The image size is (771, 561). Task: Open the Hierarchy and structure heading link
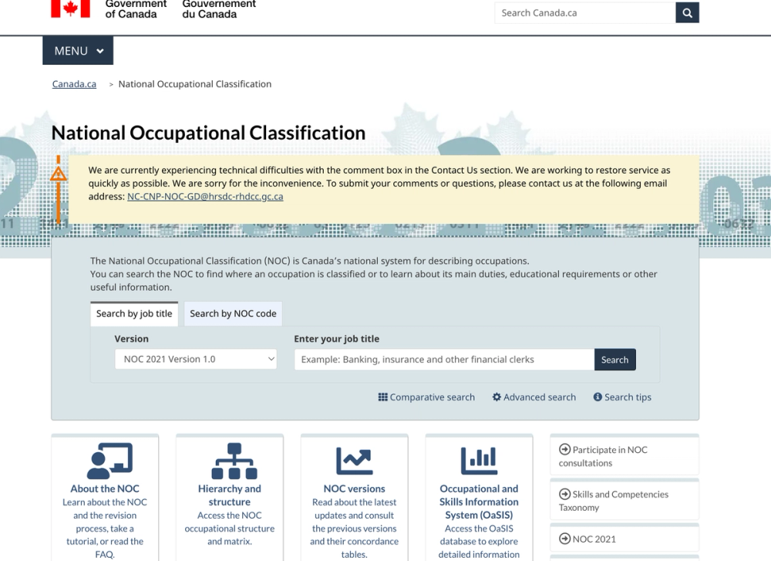pos(230,495)
